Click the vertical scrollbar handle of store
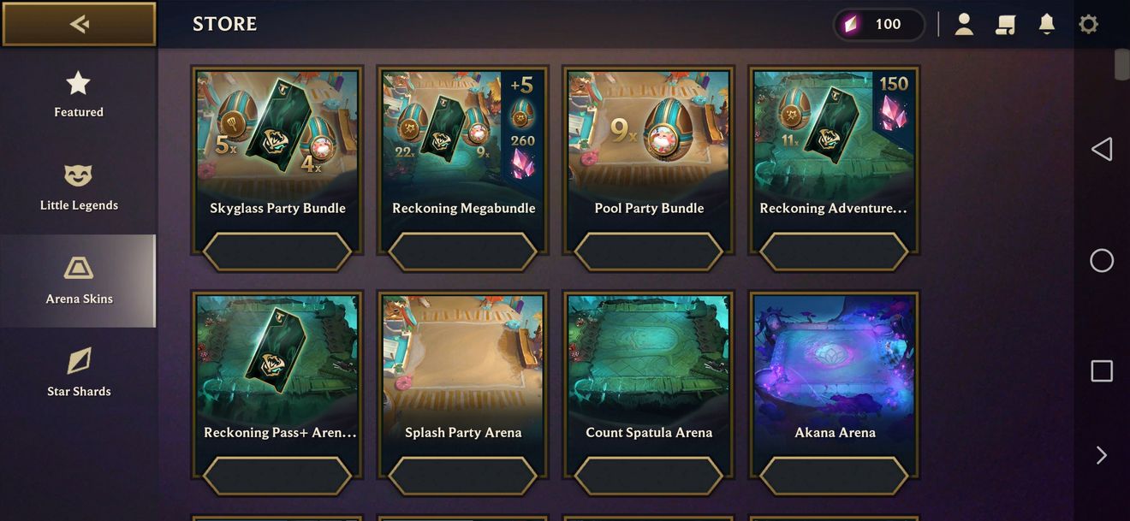Viewport: 1130px width, 521px height. click(x=1122, y=65)
